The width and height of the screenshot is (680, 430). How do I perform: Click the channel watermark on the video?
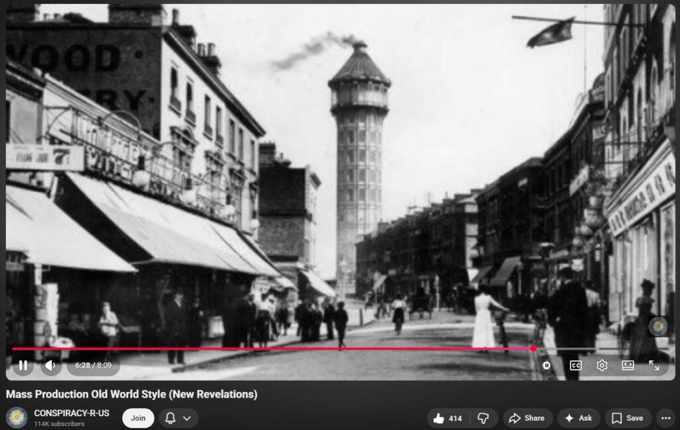[657, 326]
